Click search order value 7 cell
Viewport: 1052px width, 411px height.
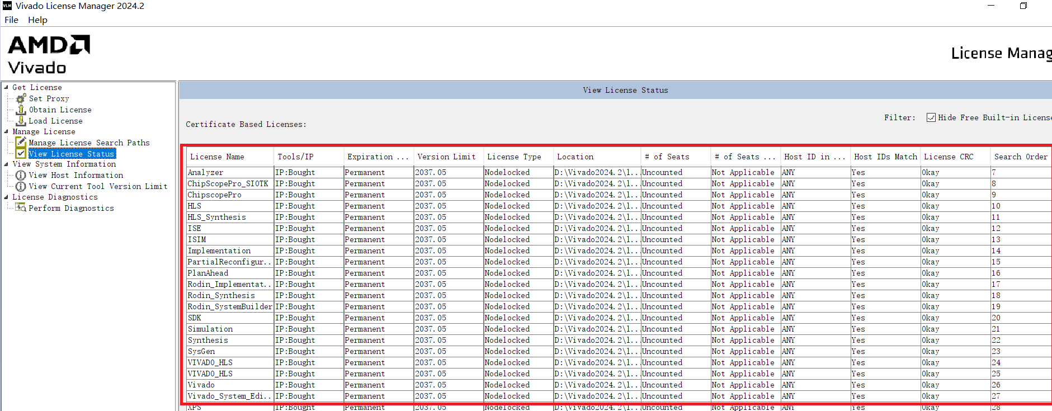[1021, 172]
